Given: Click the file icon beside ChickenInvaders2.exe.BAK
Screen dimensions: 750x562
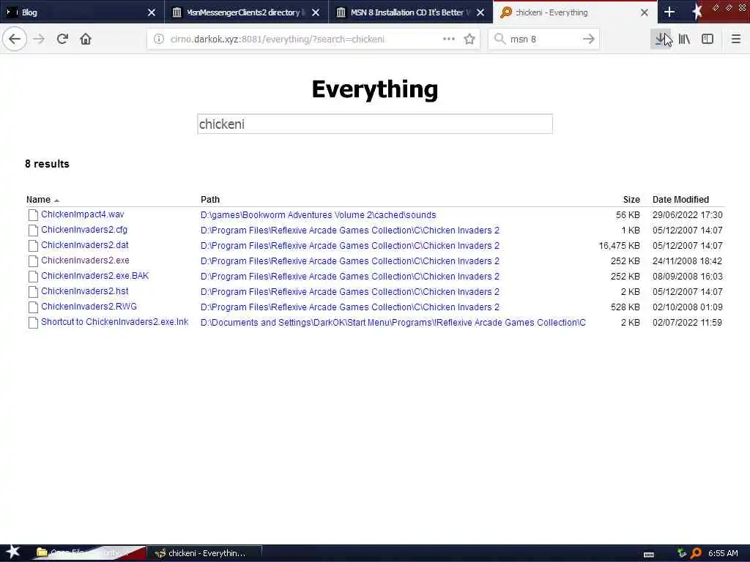Looking at the screenshot, I should [33, 276].
